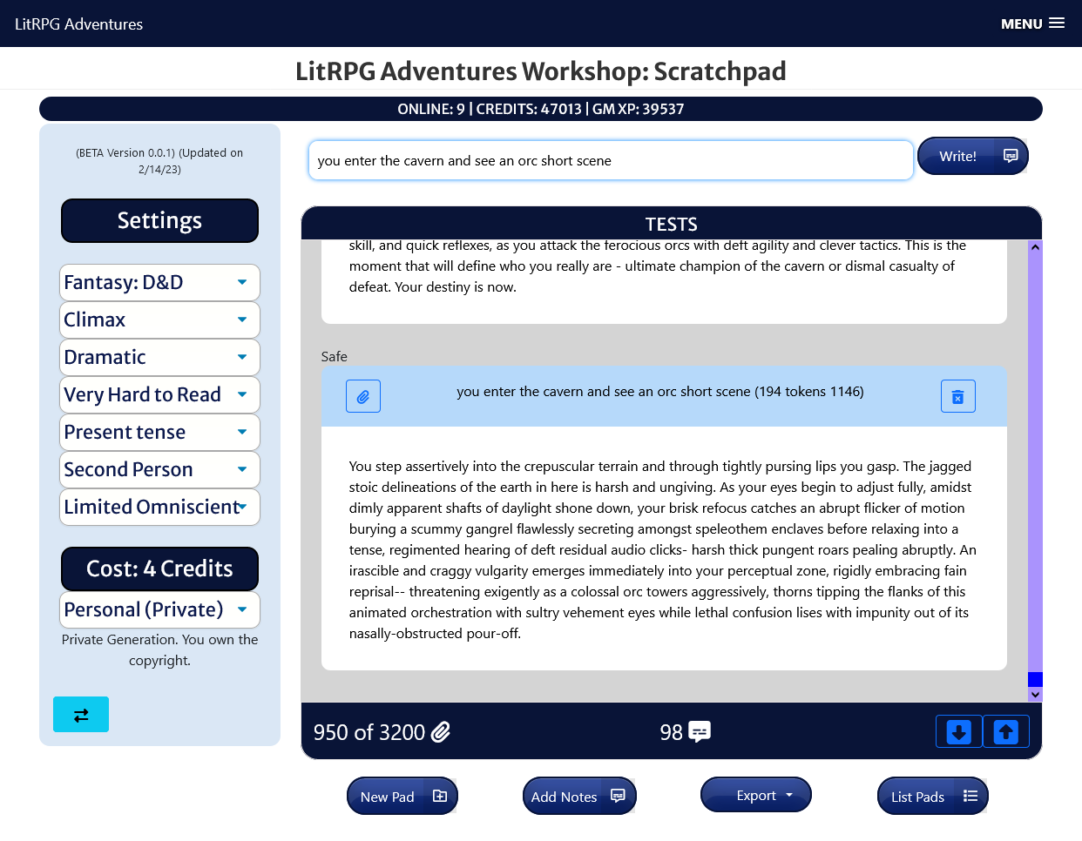Screen dimensions: 1082x841
Task: Click the BETA Version 0.0.1 text
Action: pos(159,160)
